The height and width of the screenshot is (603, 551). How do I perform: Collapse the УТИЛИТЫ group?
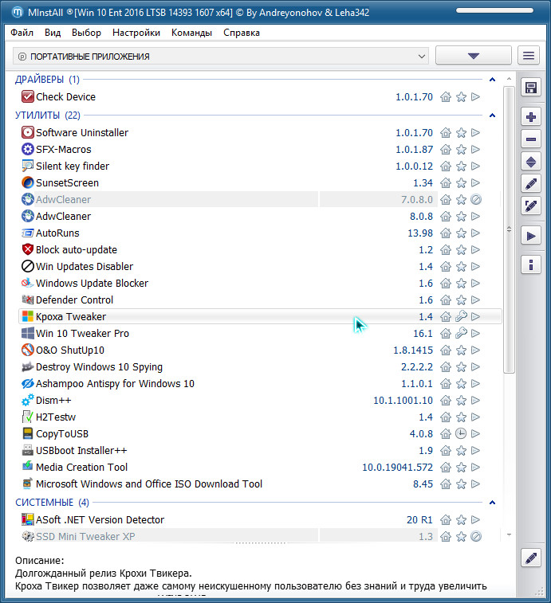click(x=492, y=116)
